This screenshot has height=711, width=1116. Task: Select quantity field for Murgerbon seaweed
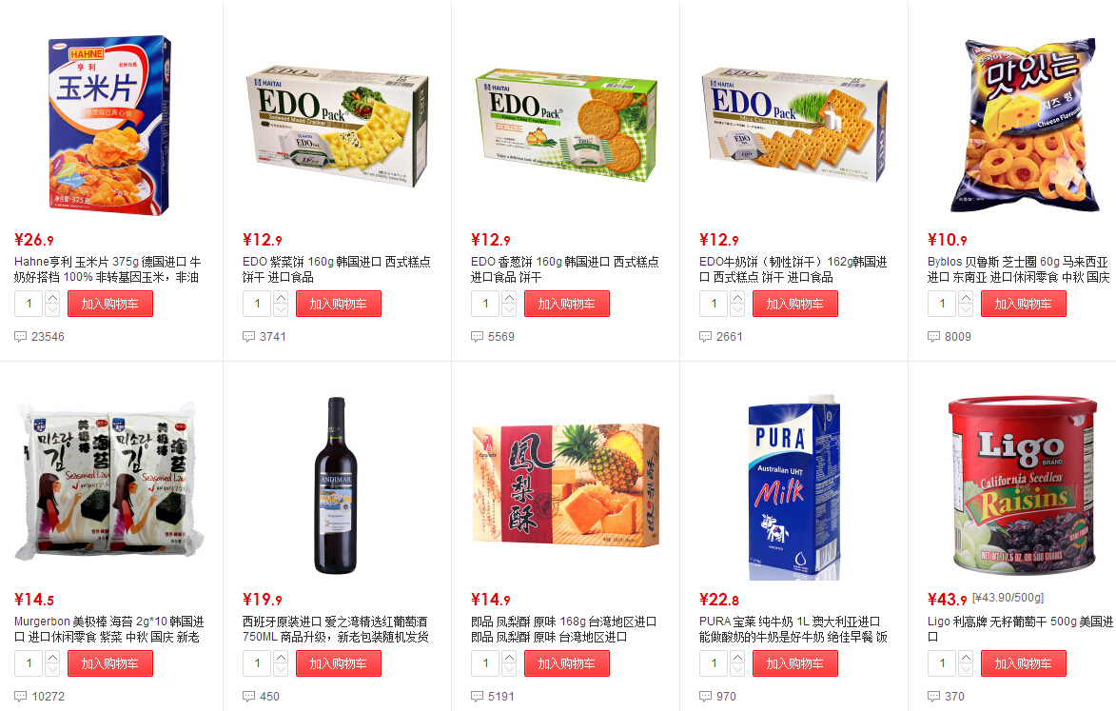(x=29, y=663)
